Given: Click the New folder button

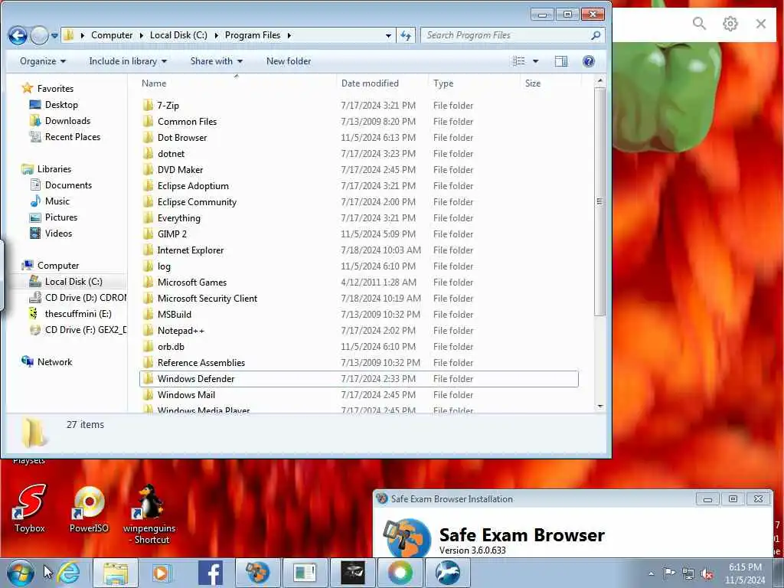Looking at the screenshot, I should [289, 61].
